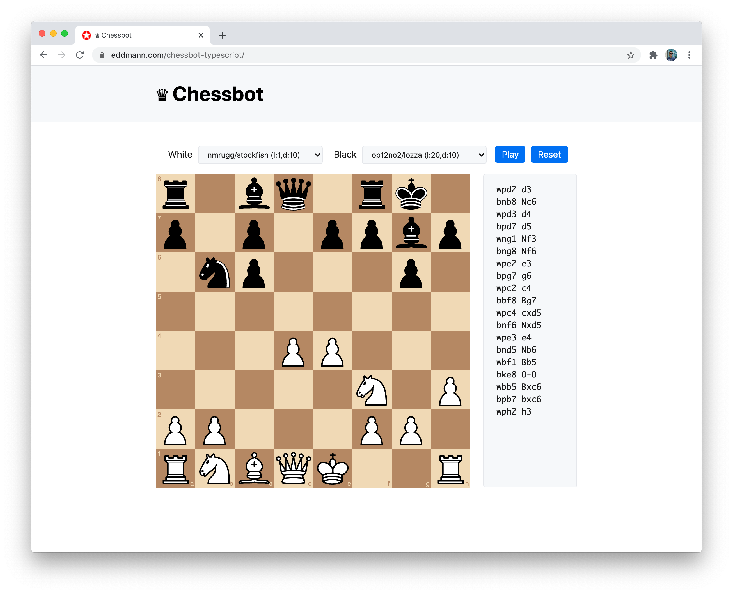Click the black queen on d8

tap(294, 194)
